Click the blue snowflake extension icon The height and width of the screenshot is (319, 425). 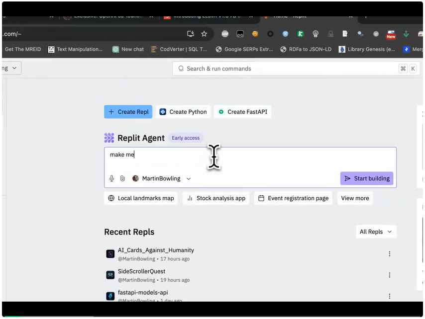click(285, 34)
